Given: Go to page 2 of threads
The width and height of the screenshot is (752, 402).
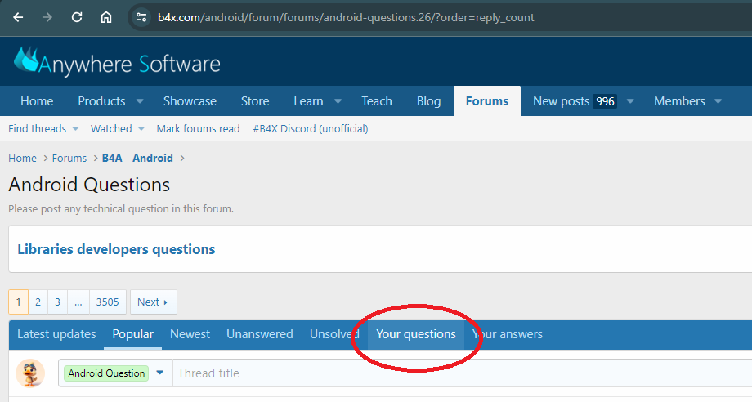Looking at the screenshot, I should (x=38, y=301).
